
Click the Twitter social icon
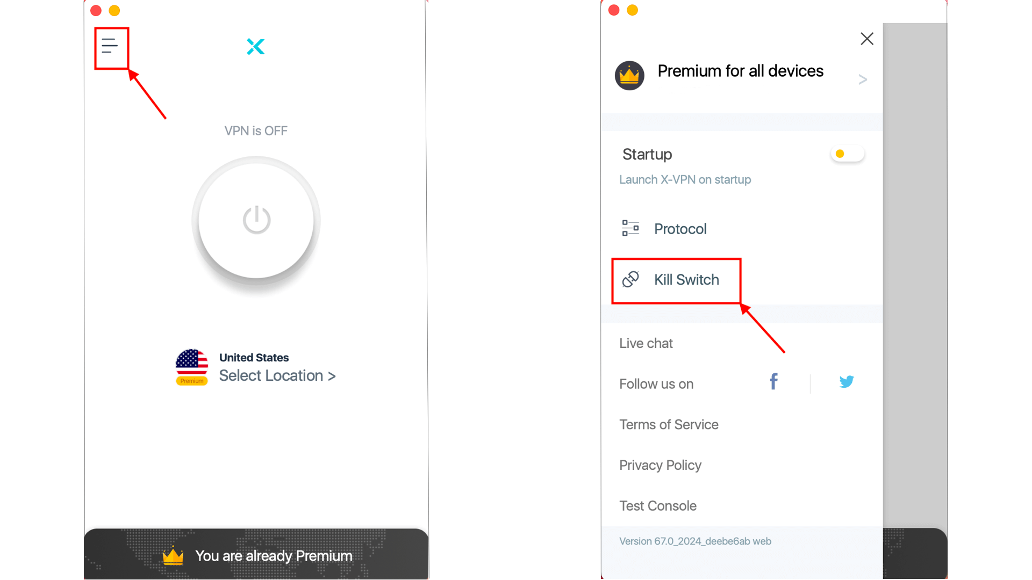click(847, 382)
